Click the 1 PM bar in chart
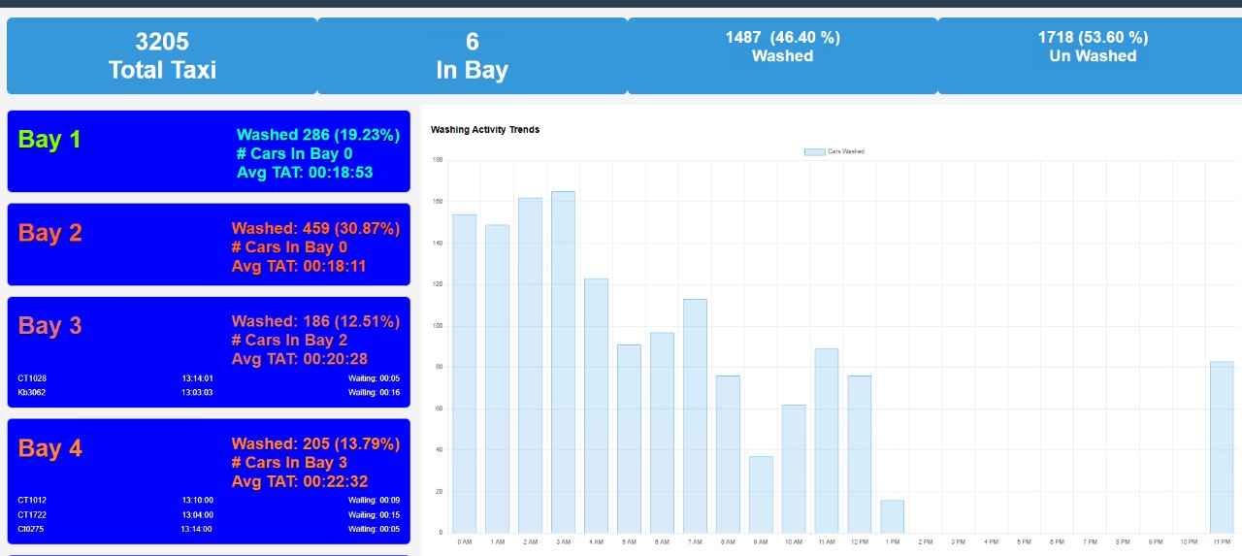This screenshot has height=556, width=1242. pos(892,516)
